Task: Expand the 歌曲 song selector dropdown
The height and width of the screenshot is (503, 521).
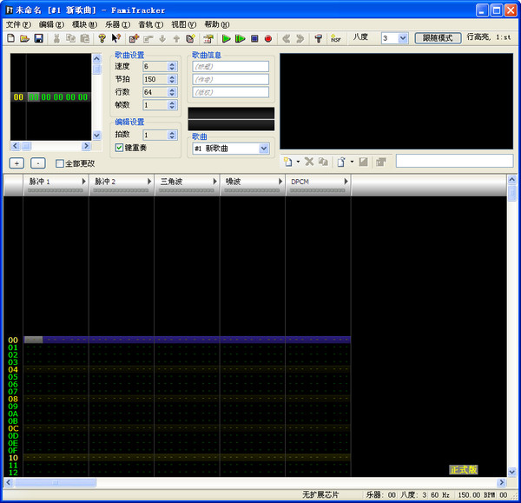Action: tap(264, 149)
